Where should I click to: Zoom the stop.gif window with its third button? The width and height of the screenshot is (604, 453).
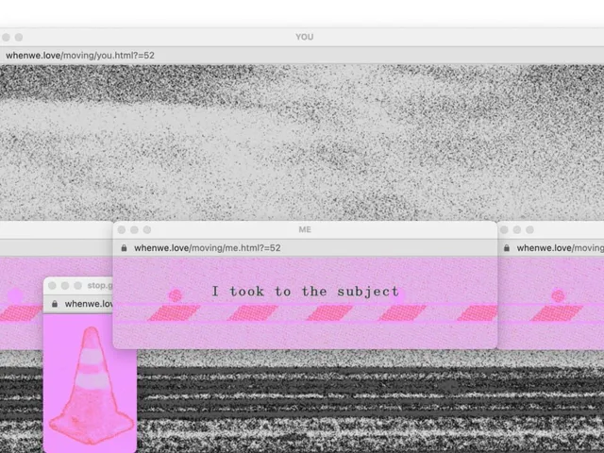click(x=77, y=285)
